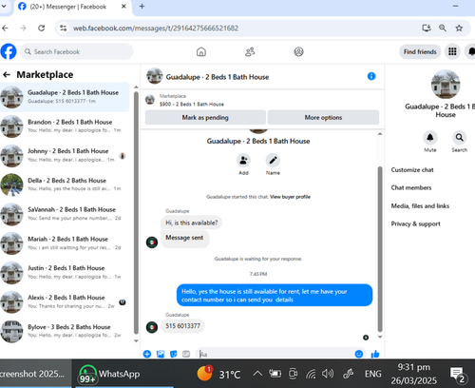Open Brandon - 2 Beds 1 Bath House chat
This screenshot has height=388, width=475.
tap(65, 126)
